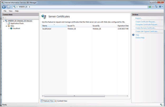
Task: Click Complete Certificate Request... link
Action: coord(147,25)
